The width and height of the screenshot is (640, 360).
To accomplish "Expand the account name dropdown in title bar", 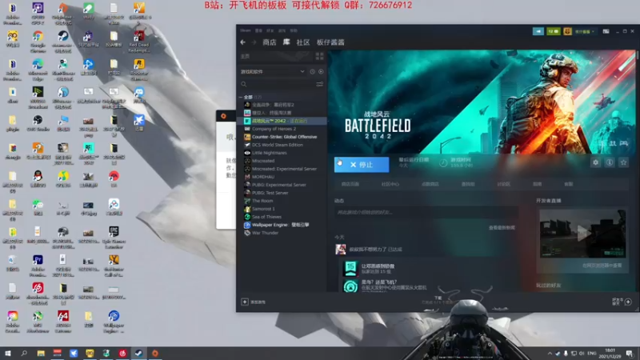I will 585,31.
